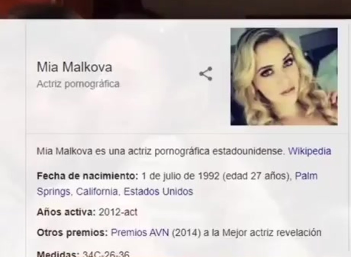This screenshot has height=257, width=351.
Task: Select the Medidas label
Action: (58, 254)
